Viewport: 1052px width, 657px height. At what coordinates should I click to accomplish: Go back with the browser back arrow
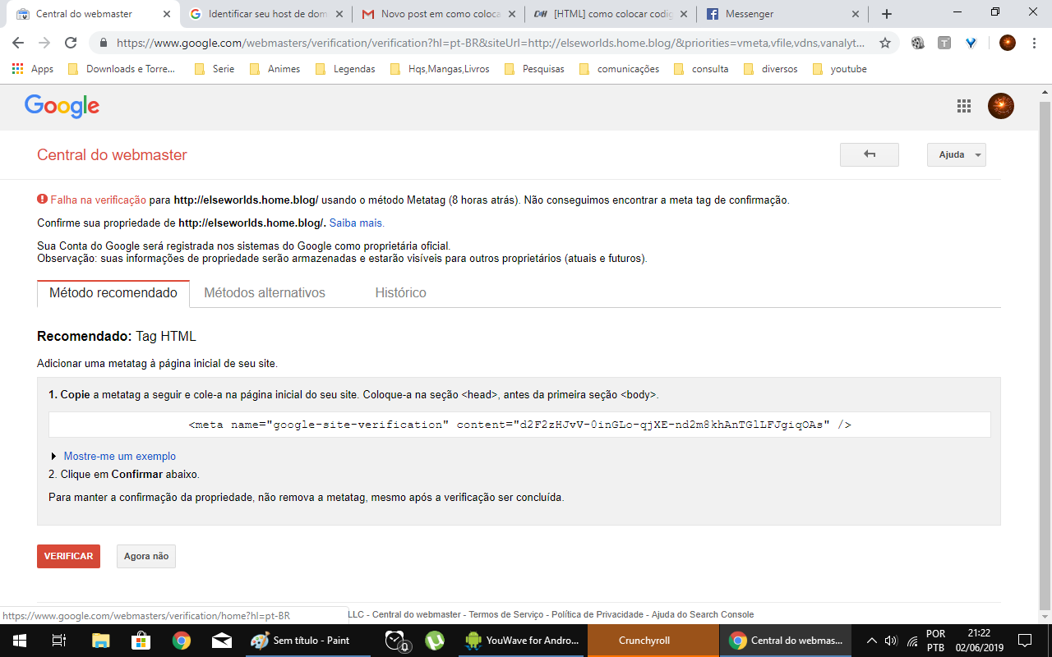coord(18,43)
